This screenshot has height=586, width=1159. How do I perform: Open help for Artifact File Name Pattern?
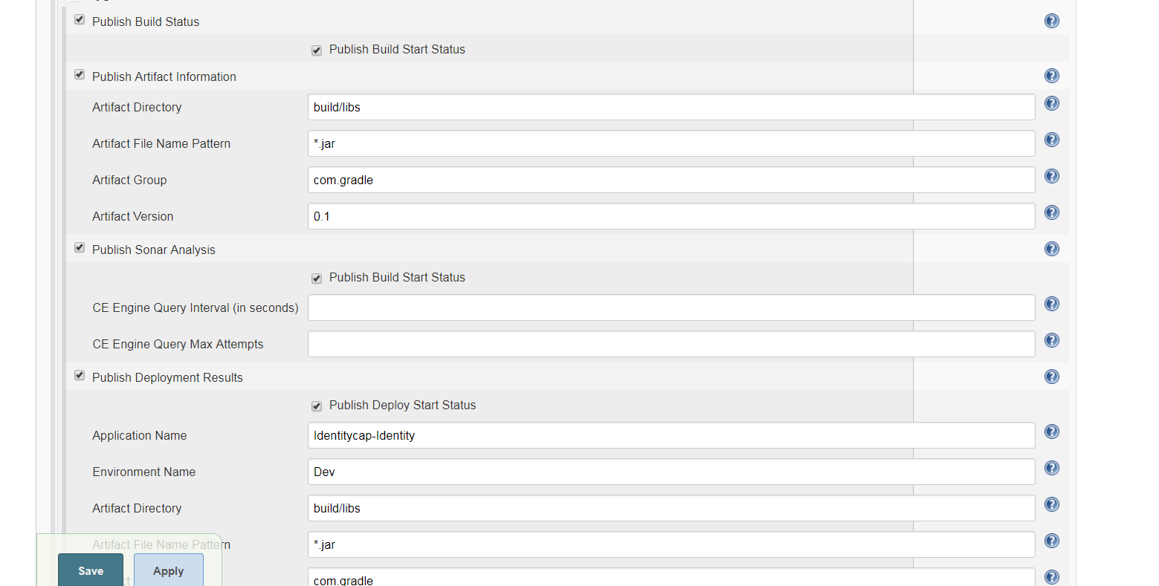coord(1051,140)
